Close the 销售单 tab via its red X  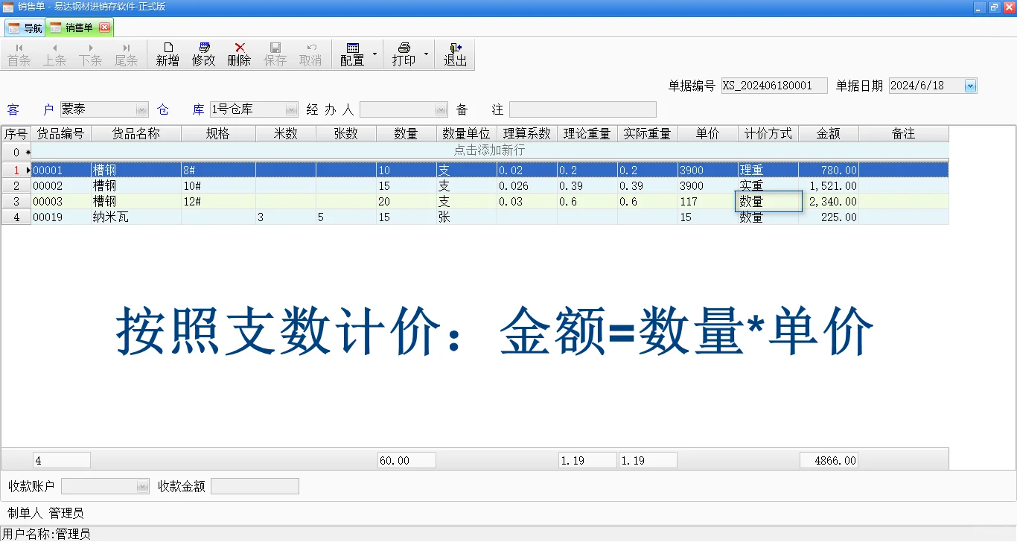106,27
